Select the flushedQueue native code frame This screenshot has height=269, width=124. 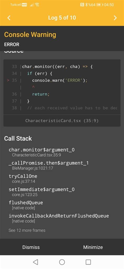point(26,205)
